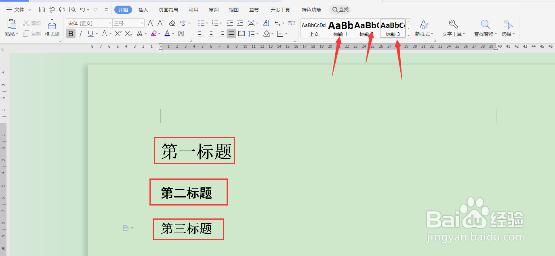
Task: Increase font size with A+ icon
Action: coord(151,23)
